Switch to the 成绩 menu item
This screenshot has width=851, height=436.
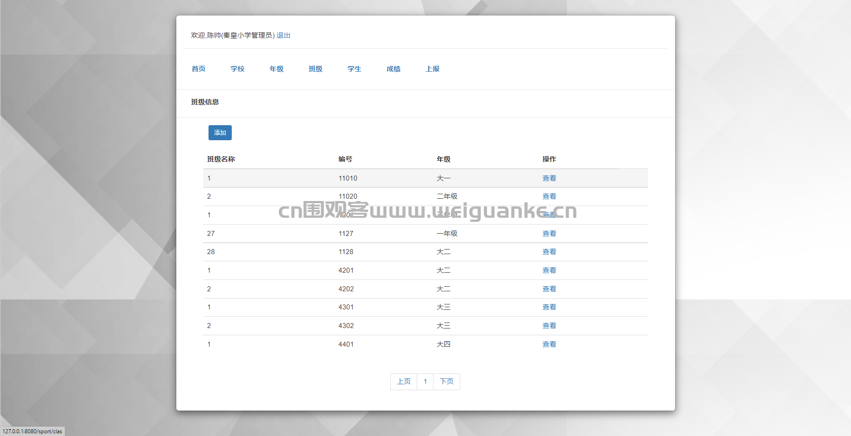(393, 69)
